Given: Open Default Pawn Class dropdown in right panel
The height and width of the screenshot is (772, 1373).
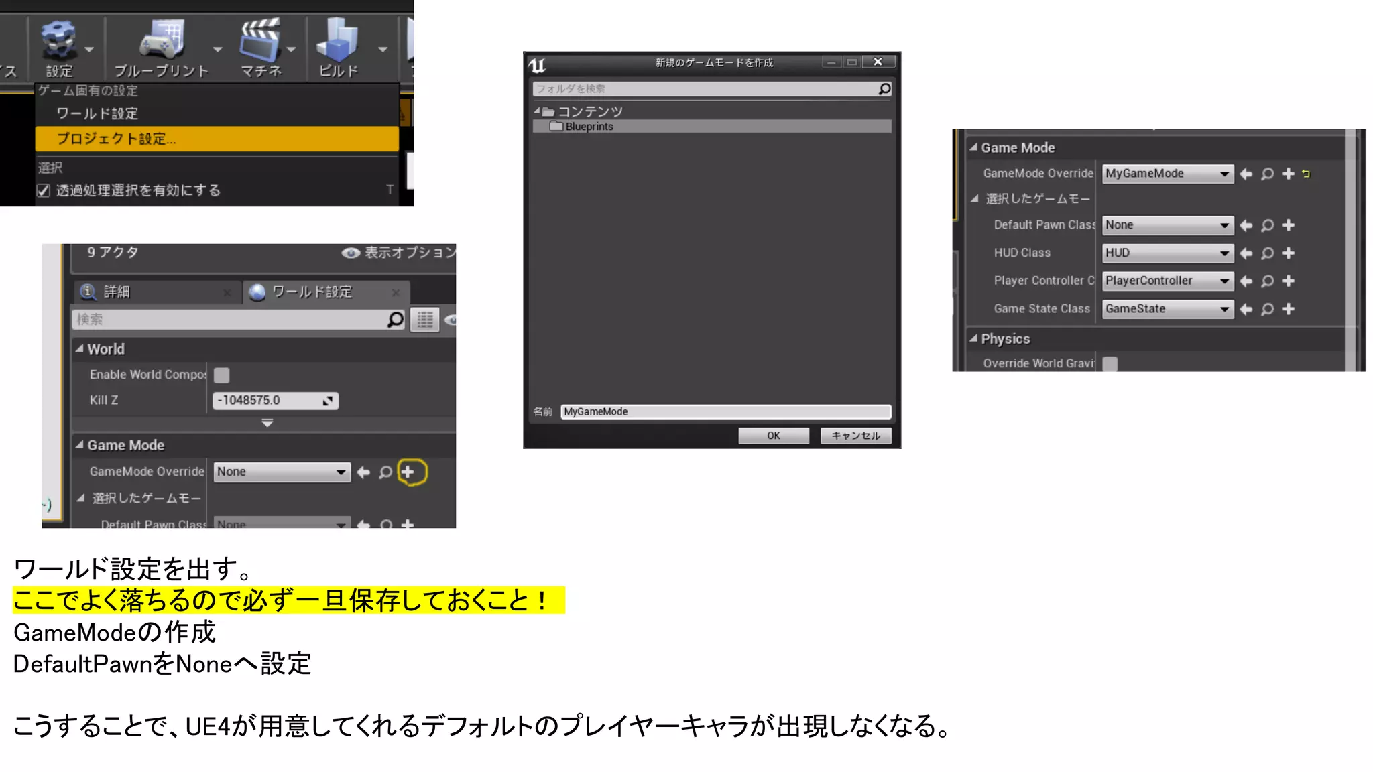Looking at the screenshot, I should tap(1168, 225).
